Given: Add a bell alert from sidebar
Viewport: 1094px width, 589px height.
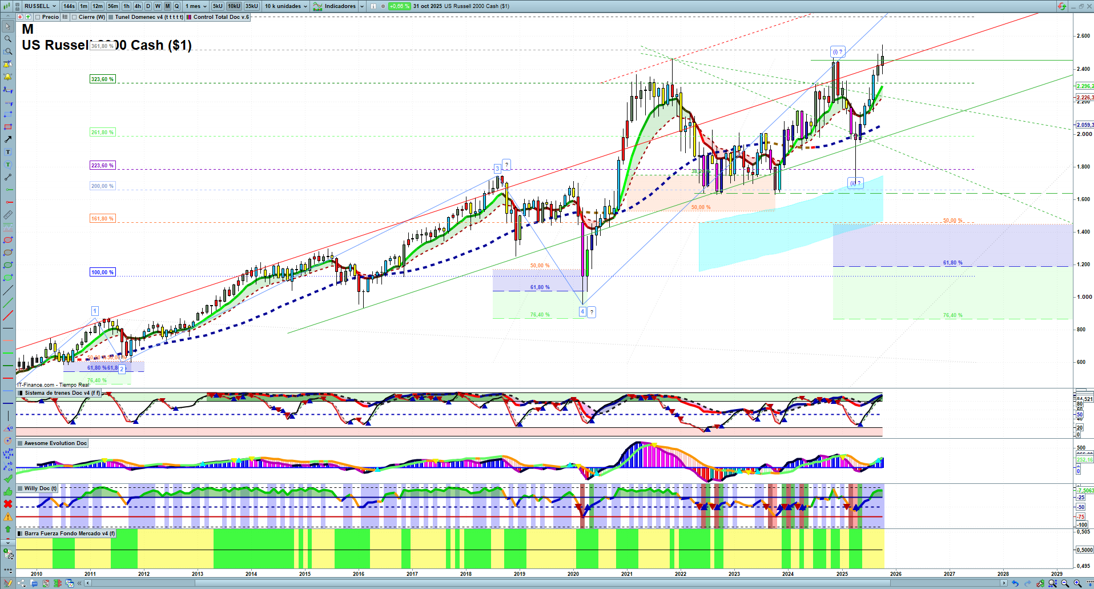Looking at the screenshot, I should (x=8, y=77).
